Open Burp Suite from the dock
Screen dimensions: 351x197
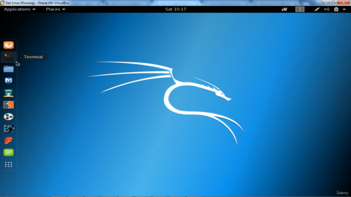click(9, 105)
